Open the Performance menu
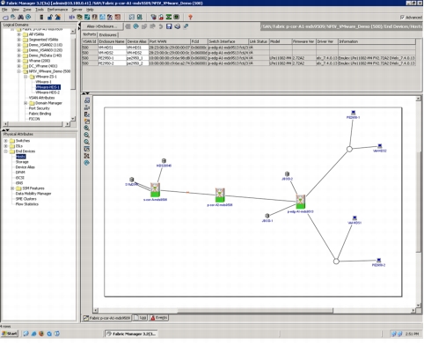 57,10
